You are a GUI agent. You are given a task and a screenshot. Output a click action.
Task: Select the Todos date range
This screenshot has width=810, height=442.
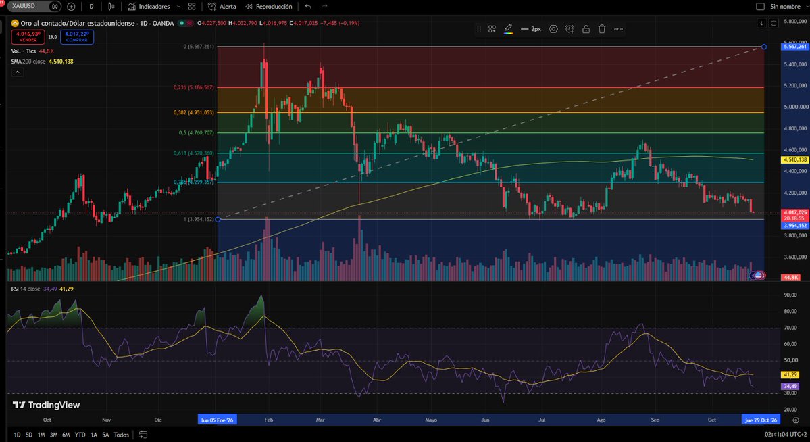click(x=122, y=435)
